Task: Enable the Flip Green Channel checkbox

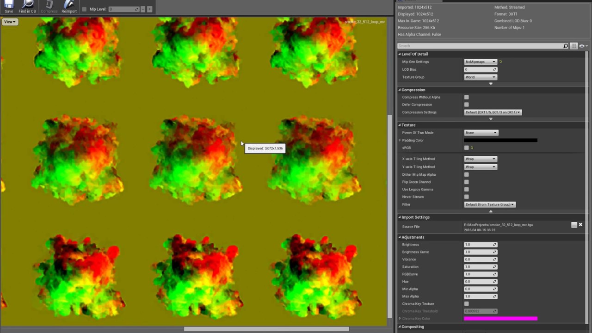Action: pyautogui.click(x=466, y=182)
